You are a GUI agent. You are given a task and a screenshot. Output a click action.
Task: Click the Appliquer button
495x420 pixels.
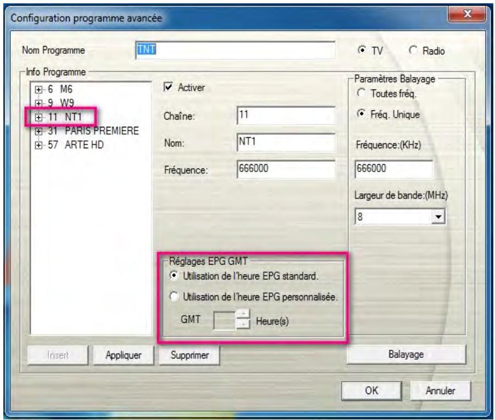[x=124, y=355]
